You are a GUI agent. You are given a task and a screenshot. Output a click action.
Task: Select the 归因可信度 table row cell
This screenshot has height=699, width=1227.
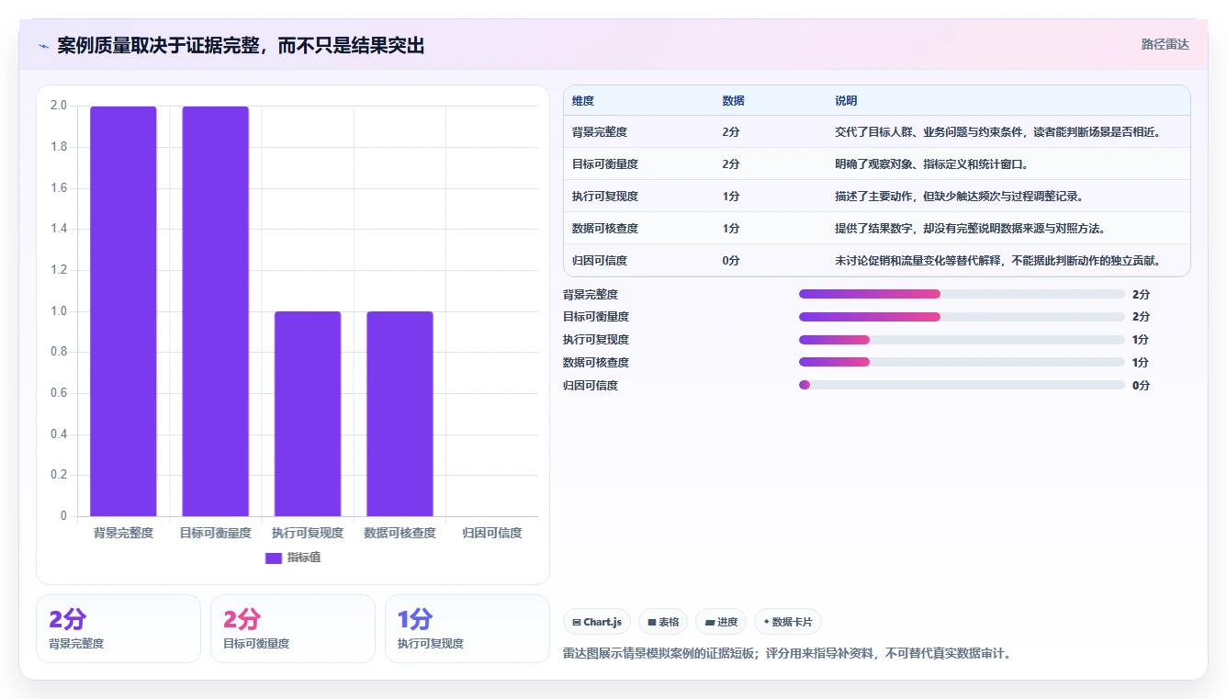(x=600, y=261)
